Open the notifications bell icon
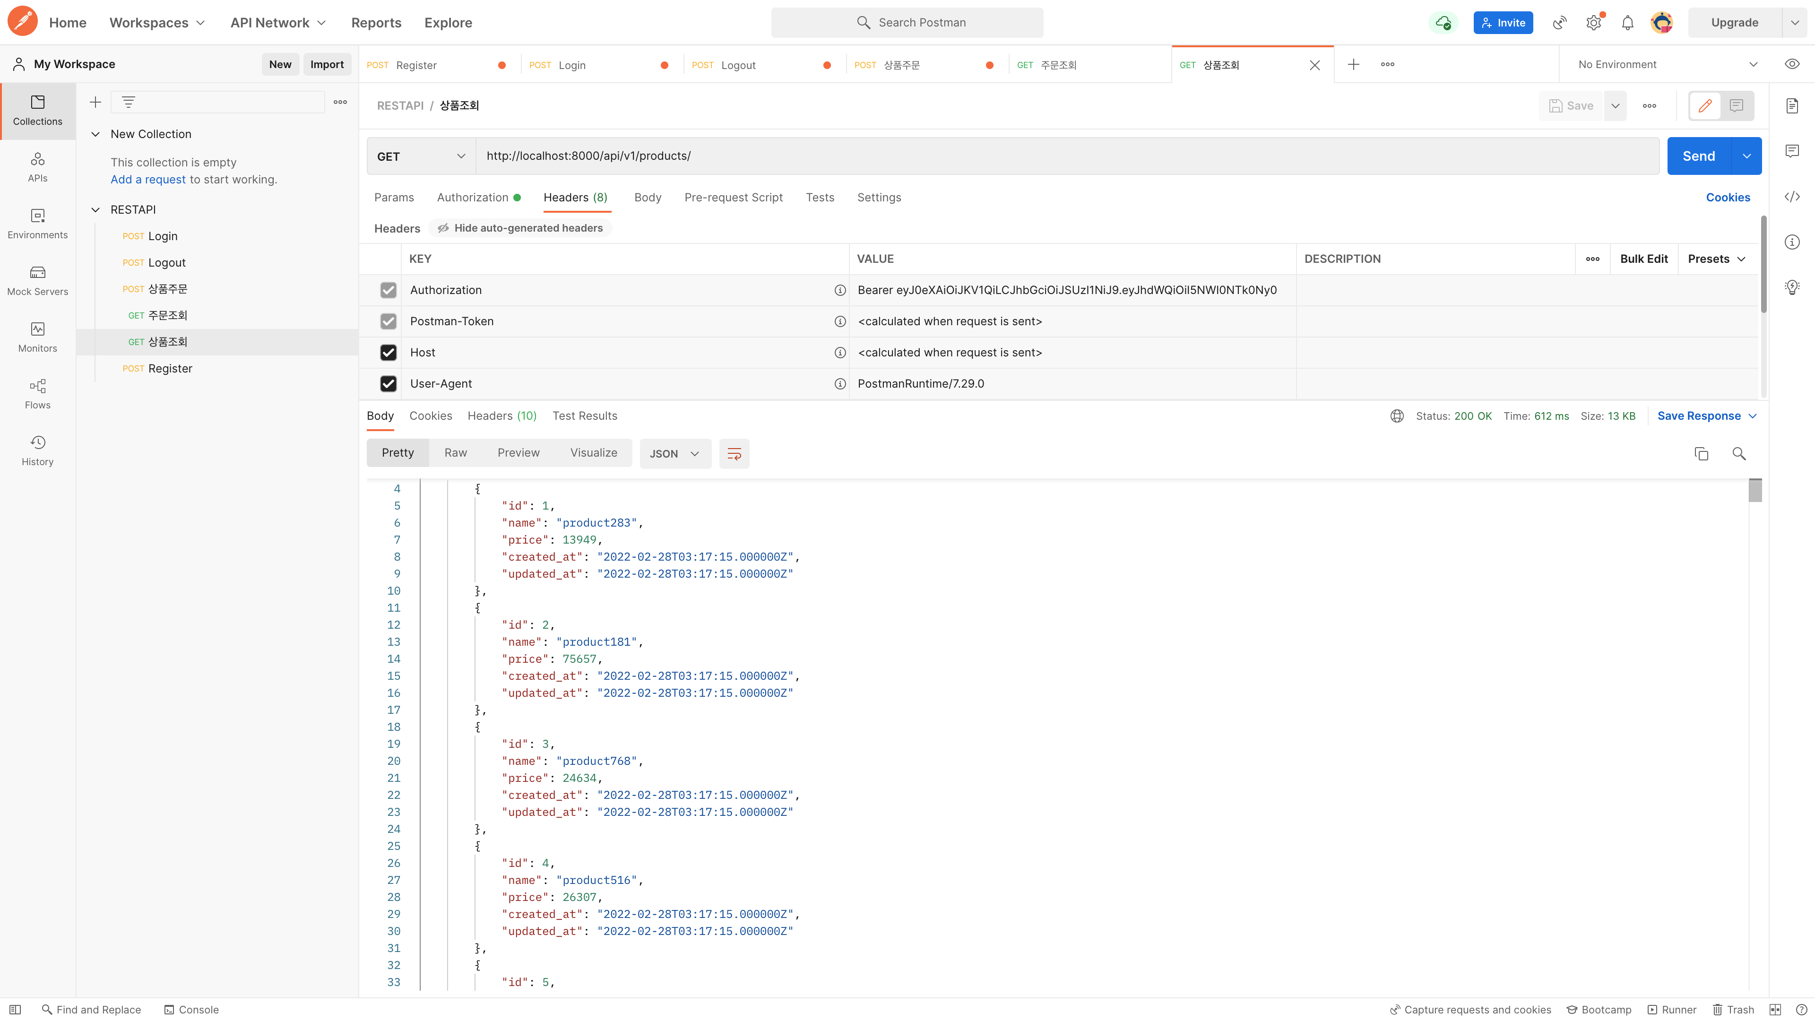Viewport: 1815px width, 1021px height. coord(1627,23)
